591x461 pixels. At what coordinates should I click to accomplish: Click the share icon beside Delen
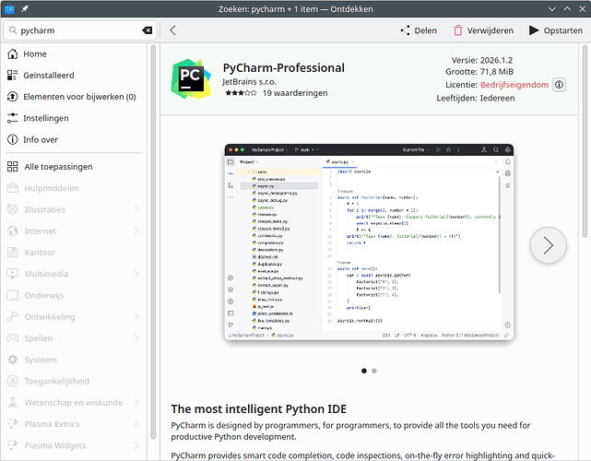[x=405, y=30]
